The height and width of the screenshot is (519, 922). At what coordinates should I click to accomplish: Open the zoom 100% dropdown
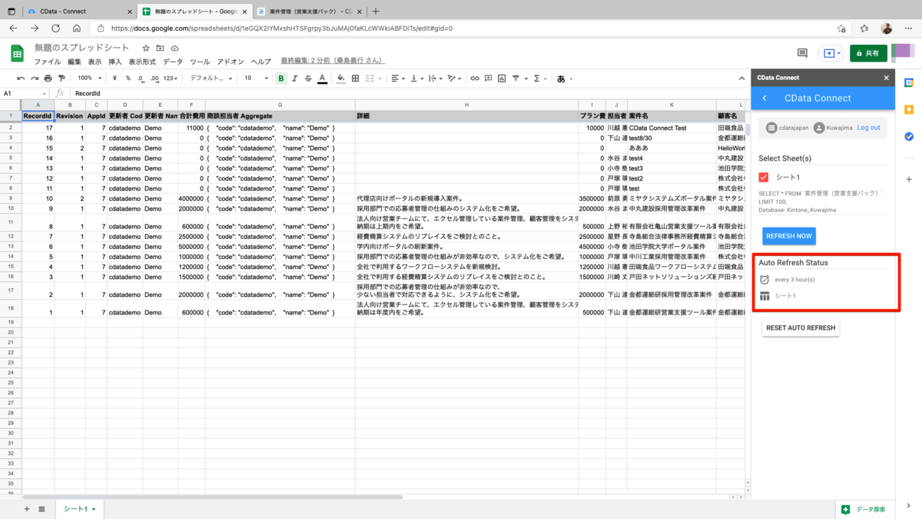[x=88, y=78]
